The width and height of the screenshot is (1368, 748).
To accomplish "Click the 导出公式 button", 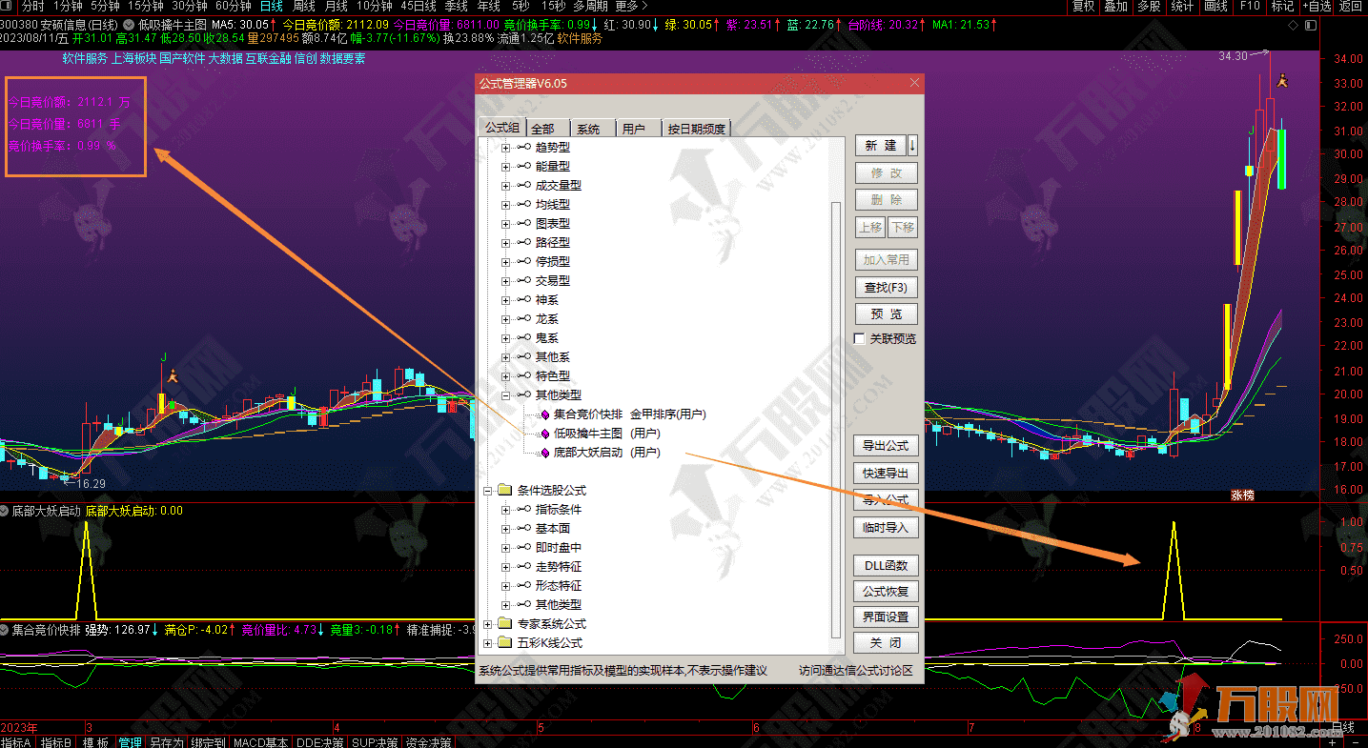I will tap(887, 446).
